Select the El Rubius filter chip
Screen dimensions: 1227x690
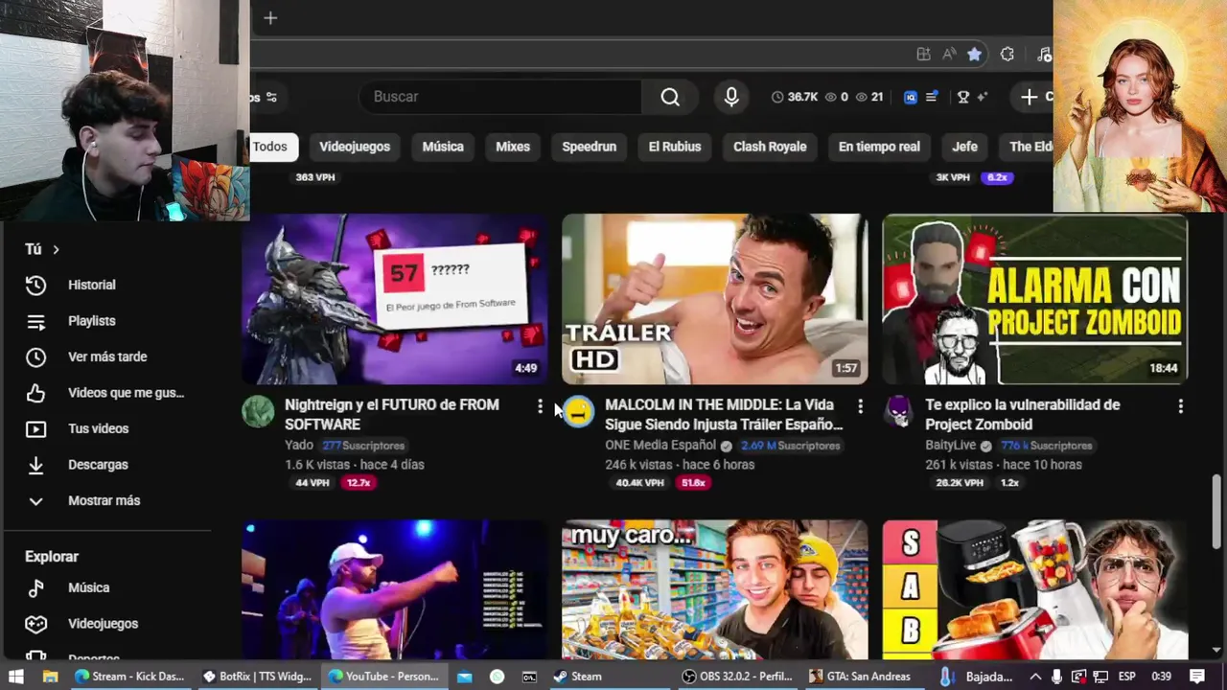pos(675,147)
